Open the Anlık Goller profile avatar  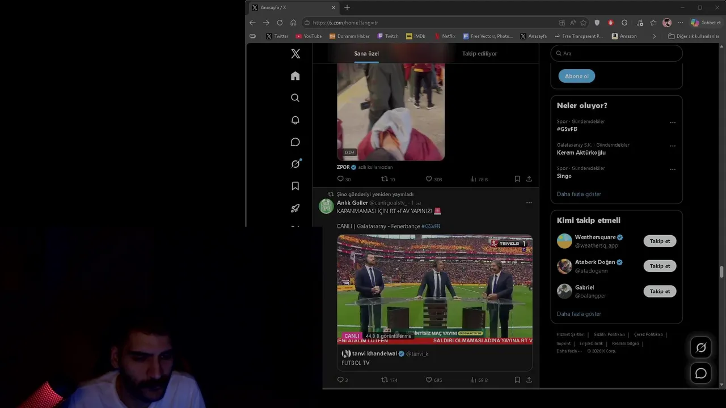326,206
